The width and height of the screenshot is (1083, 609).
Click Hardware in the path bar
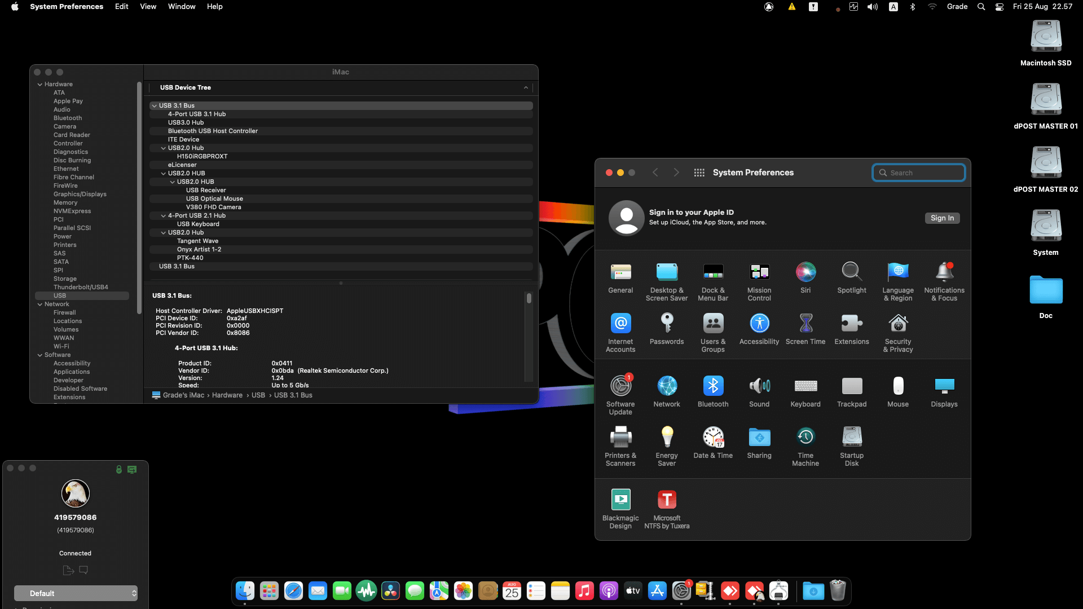(x=227, y=395)
